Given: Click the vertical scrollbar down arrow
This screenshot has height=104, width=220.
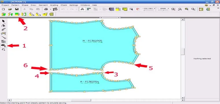Looking at the screenshot, I should point(182,98).
